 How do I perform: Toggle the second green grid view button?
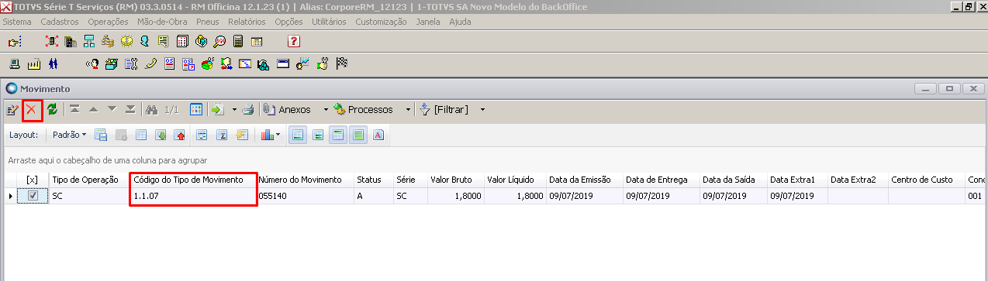(x=317, y=135)
